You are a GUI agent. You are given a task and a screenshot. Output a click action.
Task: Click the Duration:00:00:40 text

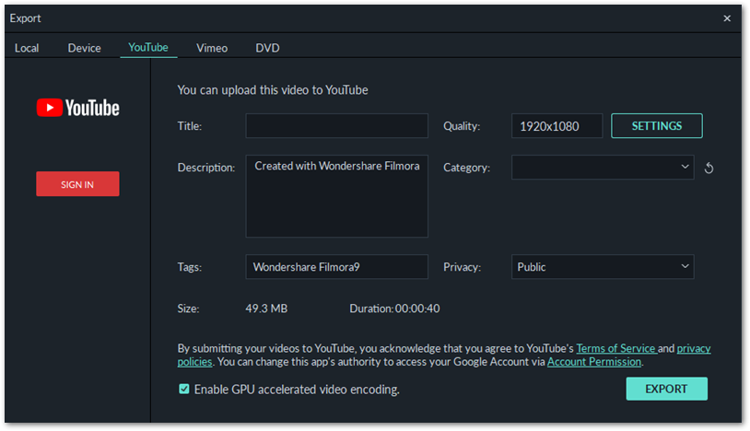click(x=394, y=309)
